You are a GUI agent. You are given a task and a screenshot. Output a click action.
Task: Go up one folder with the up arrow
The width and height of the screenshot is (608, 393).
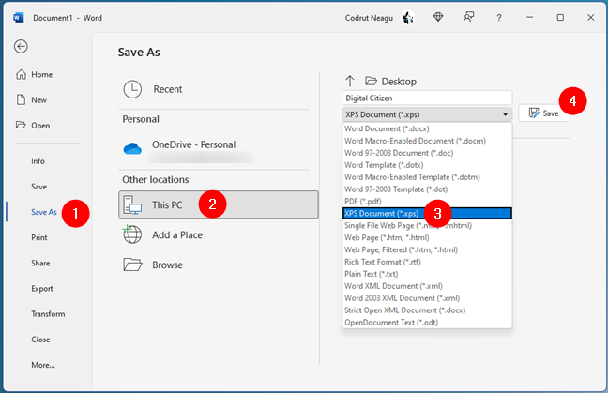point(350,81)
